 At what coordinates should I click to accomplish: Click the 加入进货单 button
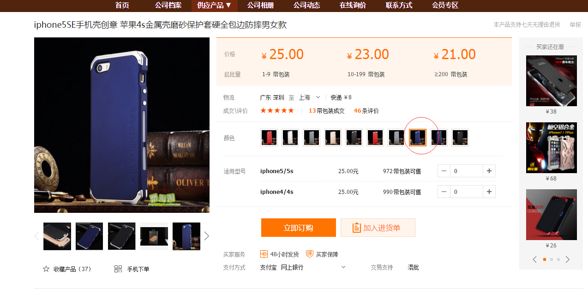pyautogui.click(x=378, y=228)
